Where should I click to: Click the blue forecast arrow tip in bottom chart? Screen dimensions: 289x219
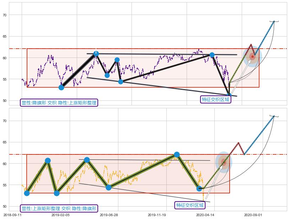coord(274,116)
